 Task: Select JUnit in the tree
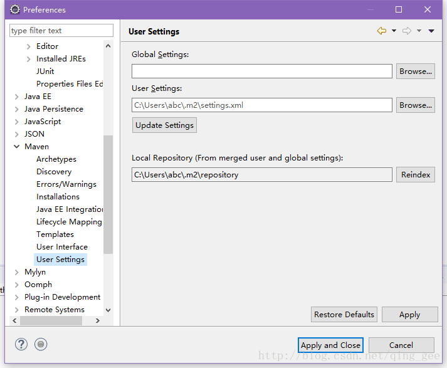tap(45, 71)
